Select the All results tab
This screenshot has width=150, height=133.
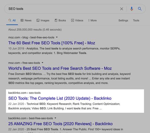point(12,20)
